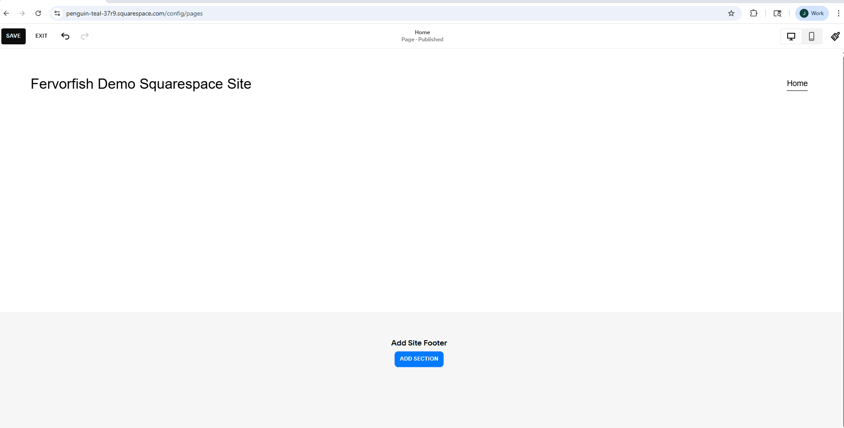Open the Home navigation link
This screenshot has width=844, height=428.
tap(797, 83)
